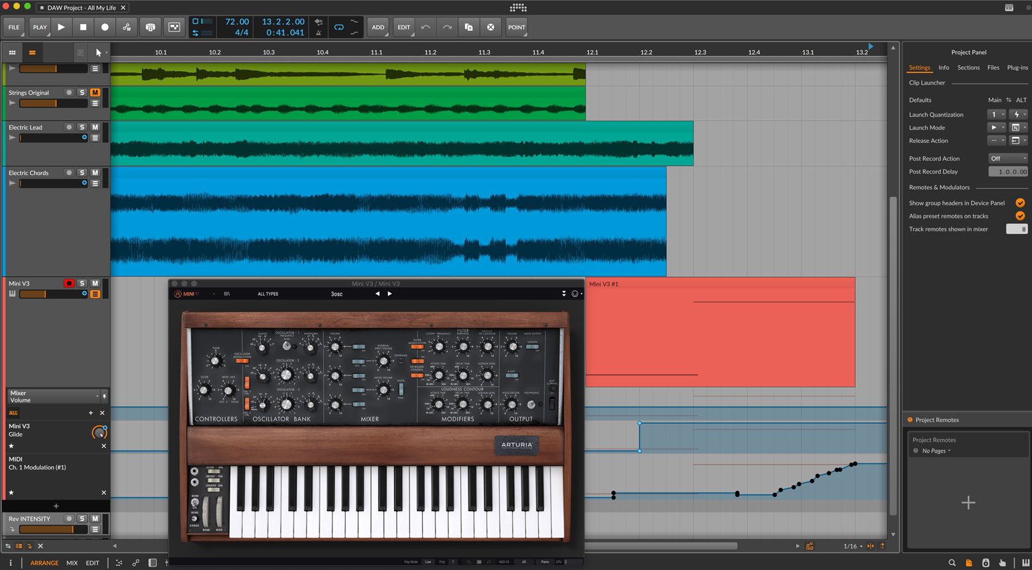Switch to the Info tab in Project Panel
Image resolution: width=1032 pixels, height=570 pixels.
(944, 67)
